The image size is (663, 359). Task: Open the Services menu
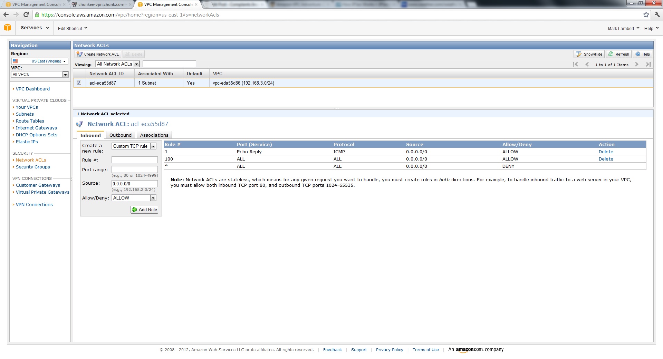coord(35,28)
